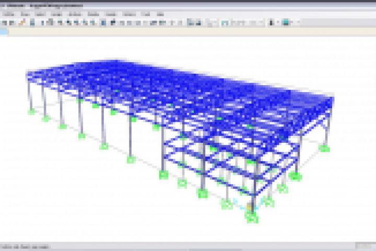Select the highlighted yellow-cyan column base node
376x251 pixels.
click(250, 206)
